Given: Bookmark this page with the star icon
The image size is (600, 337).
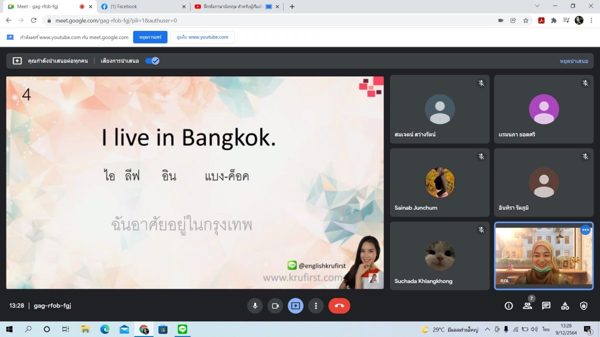Looking at the screenshot, I should pyautogui.click(x=526, y=20).
